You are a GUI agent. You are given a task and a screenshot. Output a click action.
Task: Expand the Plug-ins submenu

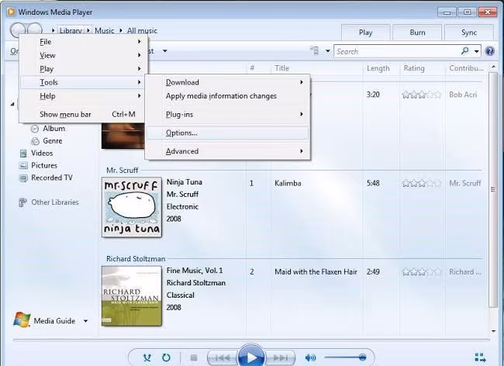coord(227,115)
